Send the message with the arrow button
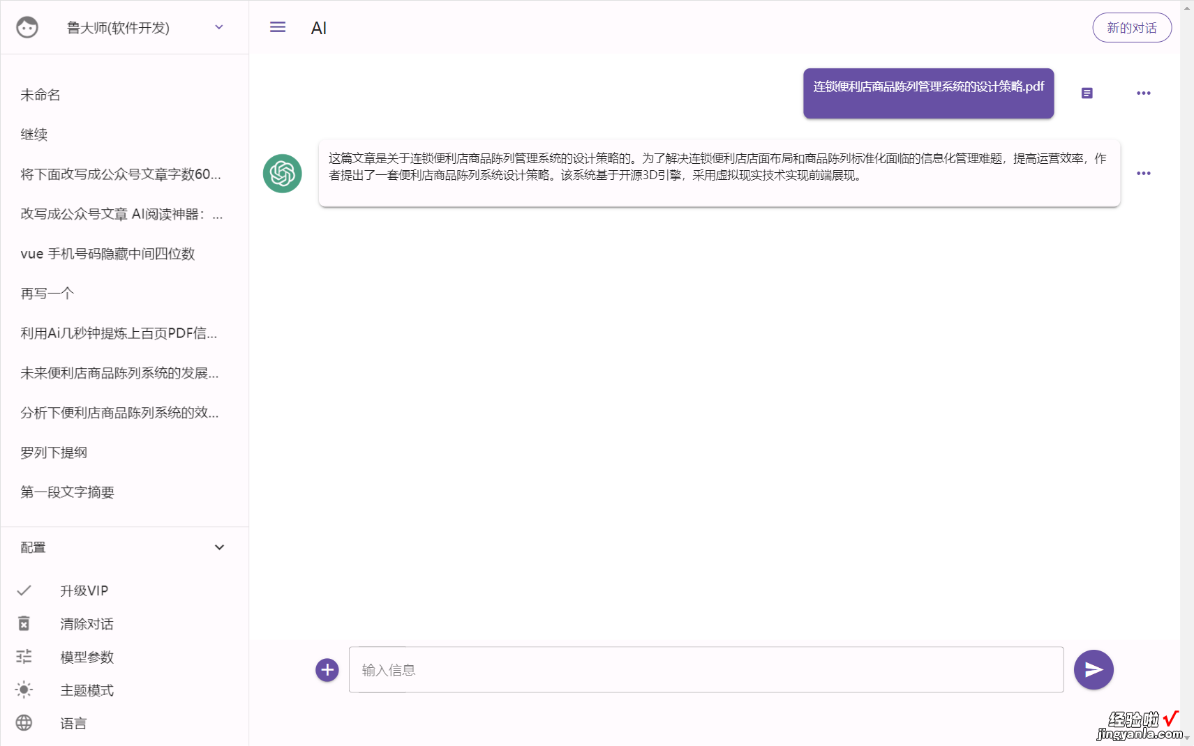The width and height of the screenshot is (1194, 746). click(x=1094, y=669)
